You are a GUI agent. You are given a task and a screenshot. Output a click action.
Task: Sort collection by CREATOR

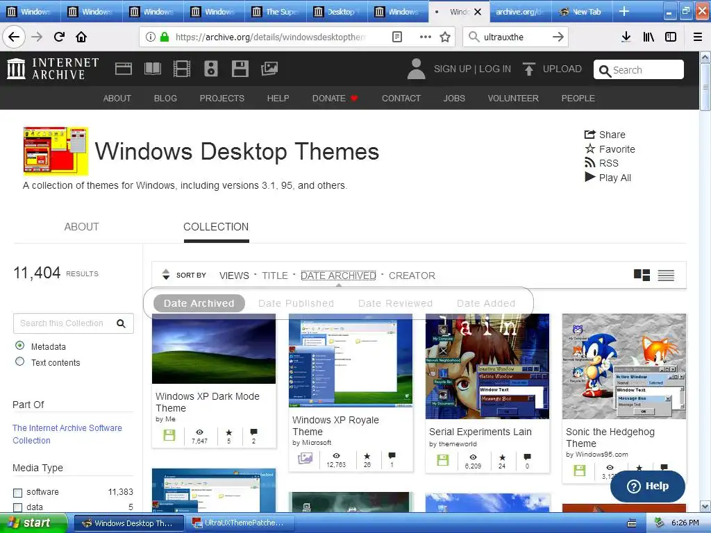pos(412,276)
